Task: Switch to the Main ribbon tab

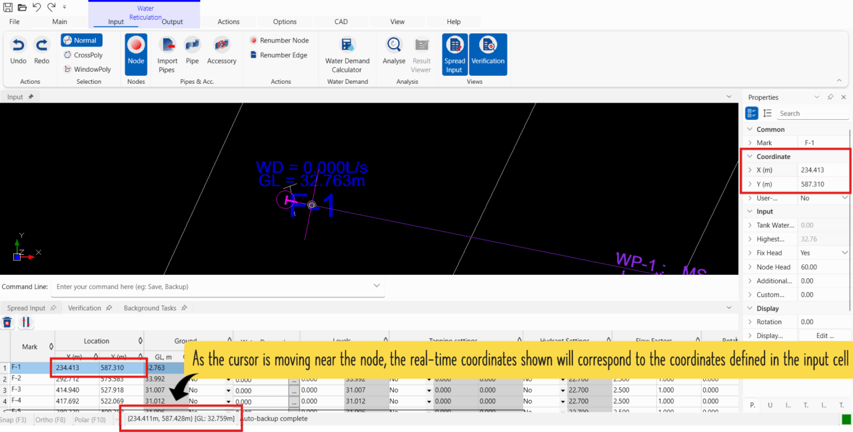Action: pos(59,22)
